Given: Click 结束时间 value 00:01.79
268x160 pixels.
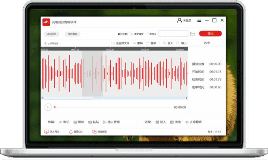Looking at the screenshot, I should (x=215, y=80).
